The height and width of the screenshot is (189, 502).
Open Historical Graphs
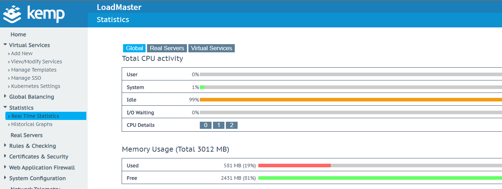coord(32,124)
